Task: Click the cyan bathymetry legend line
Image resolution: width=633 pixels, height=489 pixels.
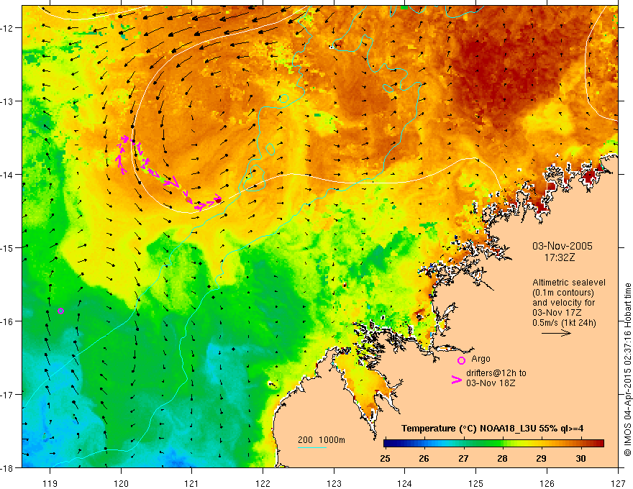Action: point(312,447)
